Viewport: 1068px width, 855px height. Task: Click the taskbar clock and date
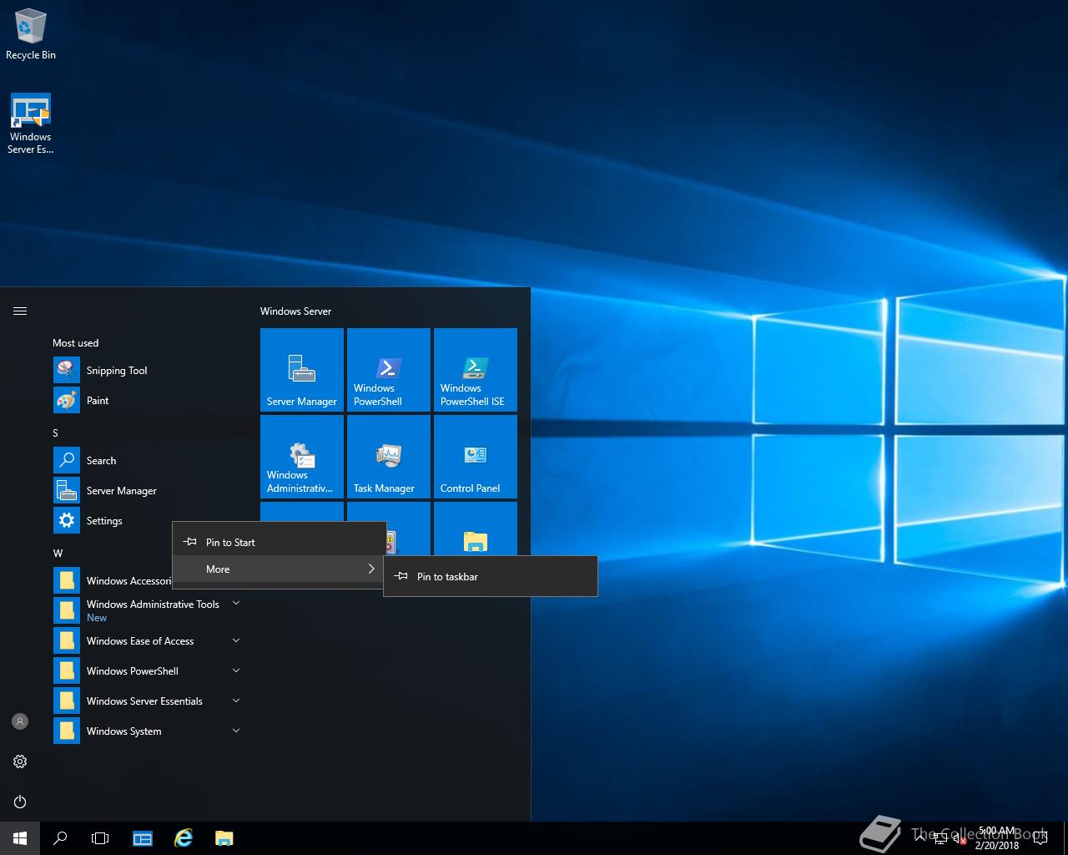997,838
